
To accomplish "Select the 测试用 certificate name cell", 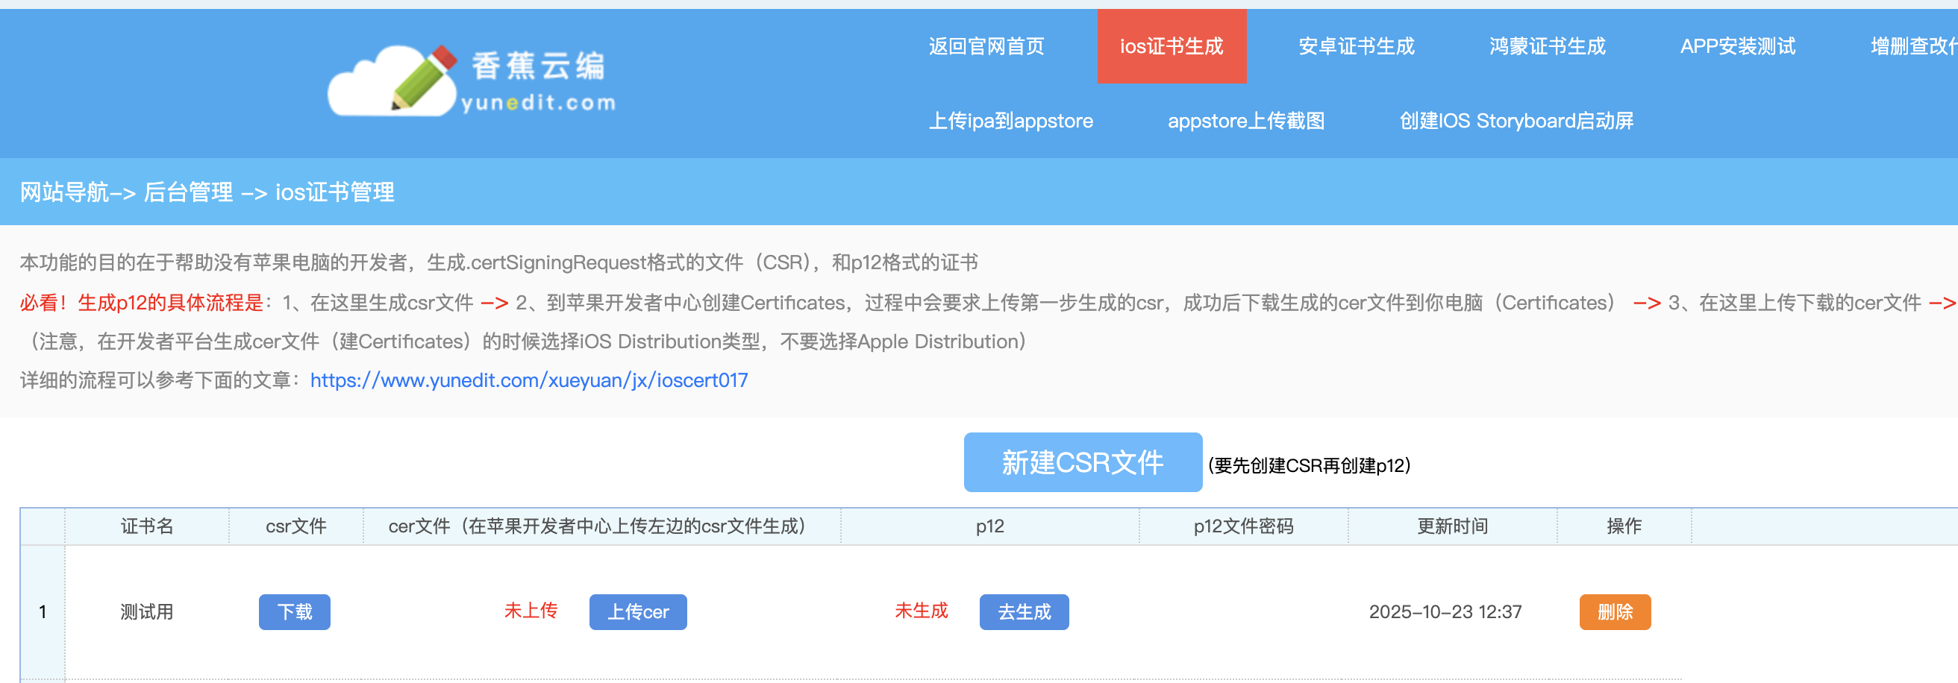I will click(x=147, y=611).
